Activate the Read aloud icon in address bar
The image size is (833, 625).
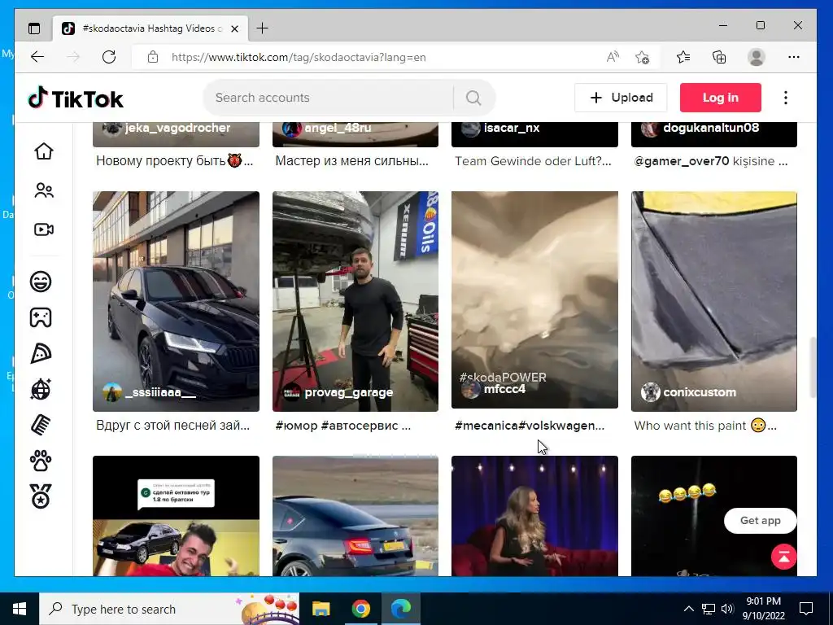click(613, 57)
